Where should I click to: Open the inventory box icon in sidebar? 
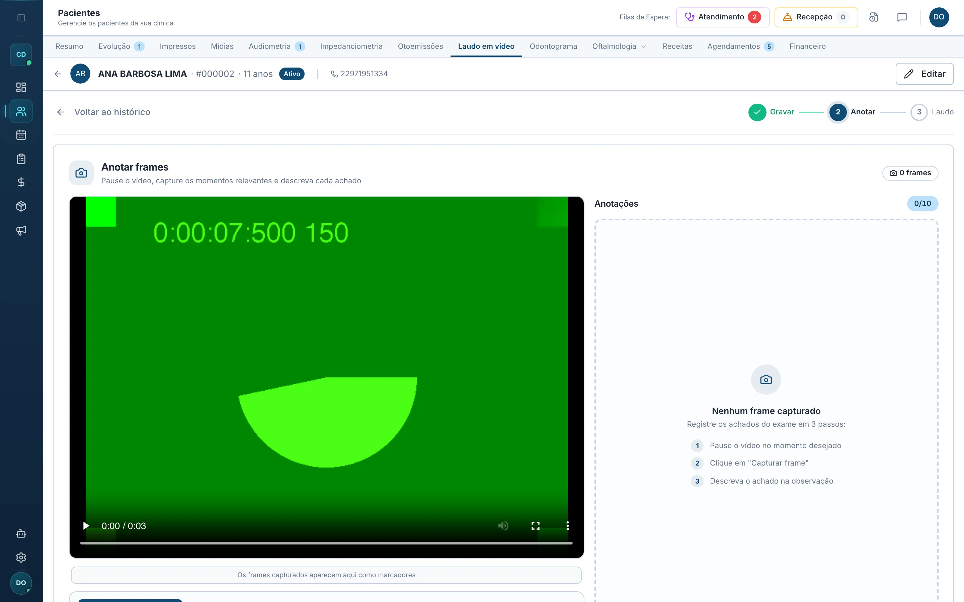click(21, 206)
